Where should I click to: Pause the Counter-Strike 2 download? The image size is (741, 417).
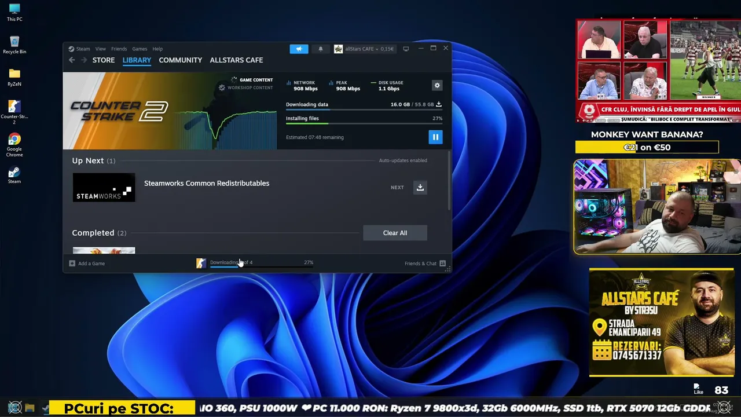pos(435,137)
